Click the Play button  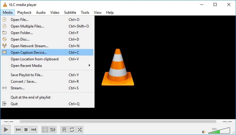pos(6,130)
